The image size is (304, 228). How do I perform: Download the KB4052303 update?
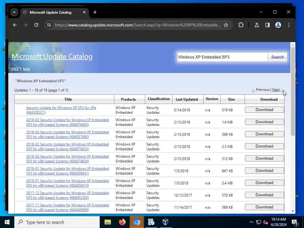pos(264,195)
